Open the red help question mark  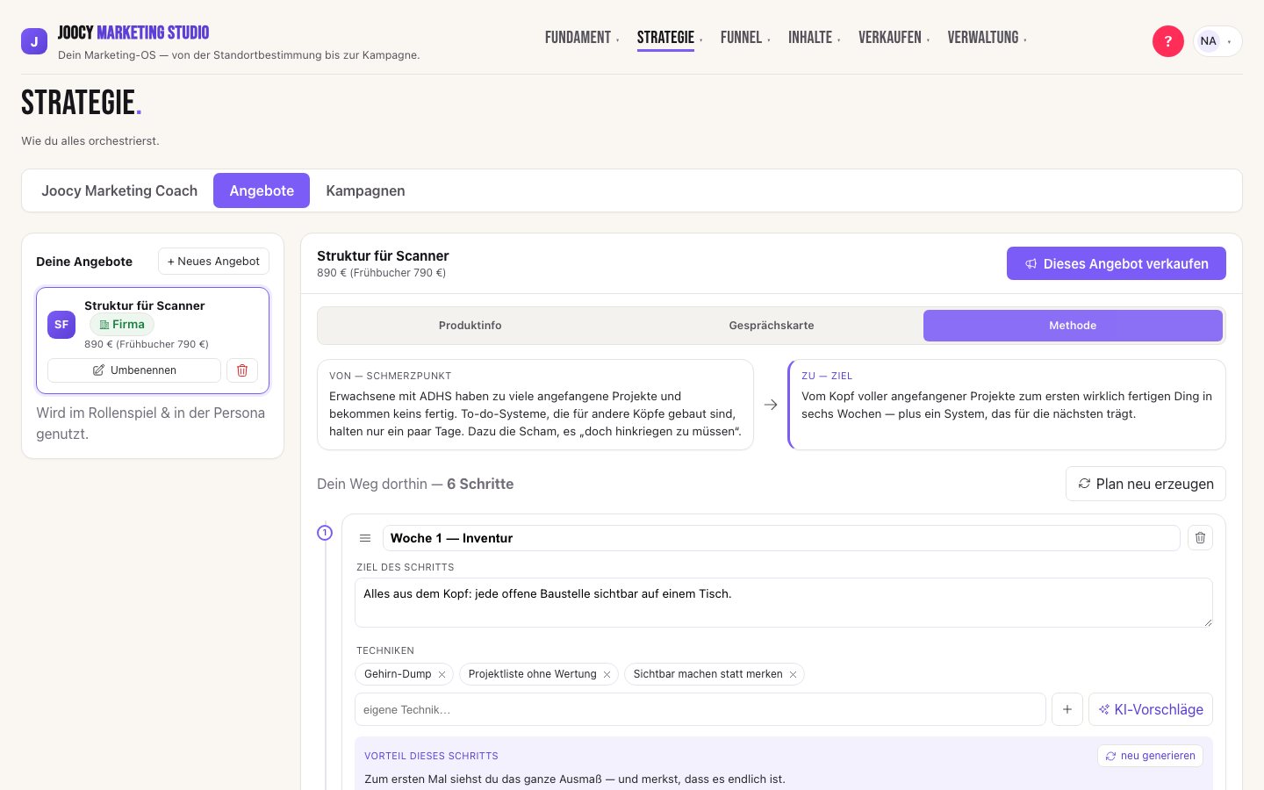1167,41
